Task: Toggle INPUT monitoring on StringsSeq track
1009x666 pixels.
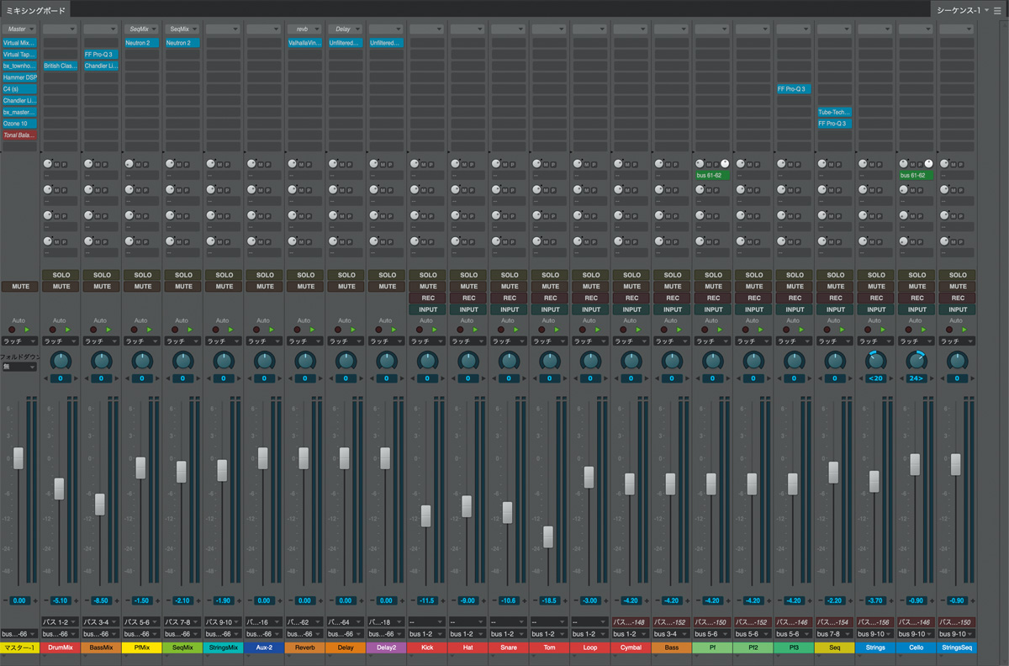Action: point(958,309)
